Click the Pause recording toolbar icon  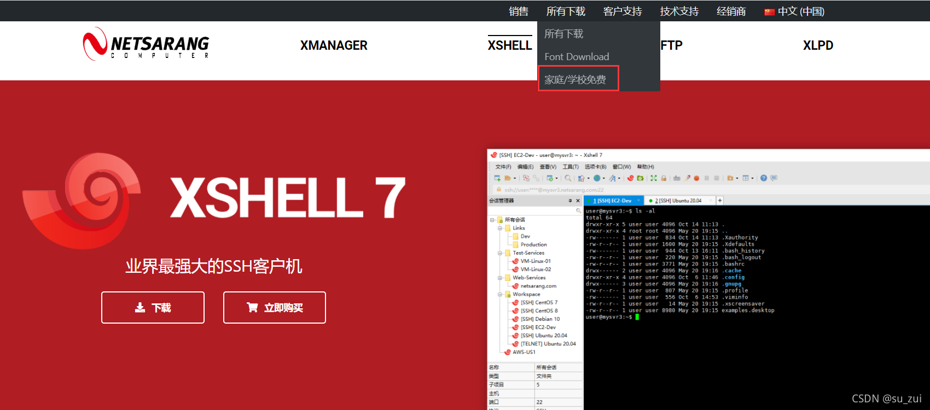707,178
